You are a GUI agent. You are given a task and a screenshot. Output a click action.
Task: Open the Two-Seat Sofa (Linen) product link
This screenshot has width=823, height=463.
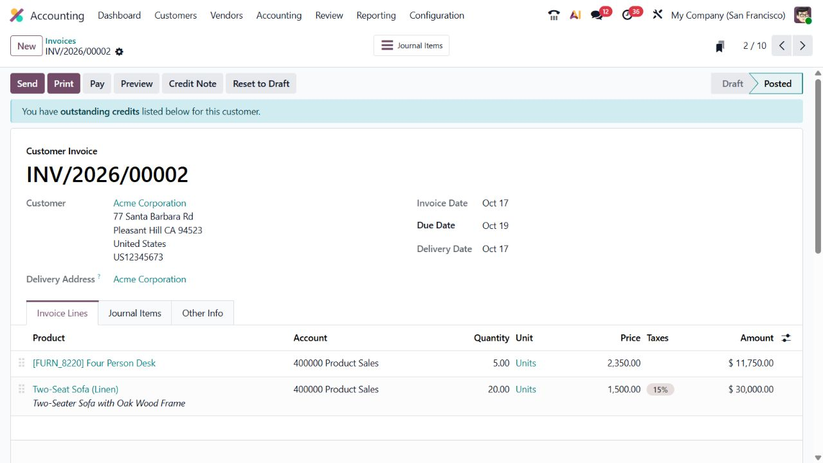point(75,389)
